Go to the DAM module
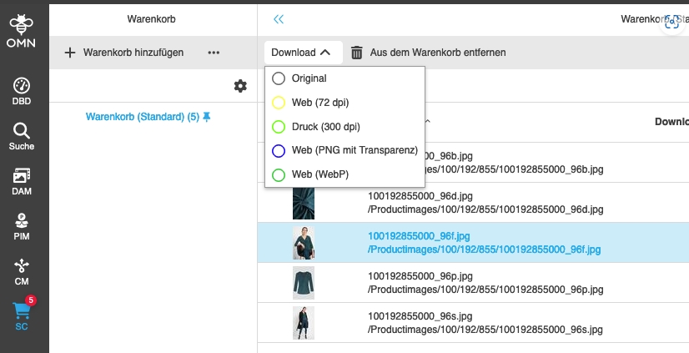 point(23,182)
